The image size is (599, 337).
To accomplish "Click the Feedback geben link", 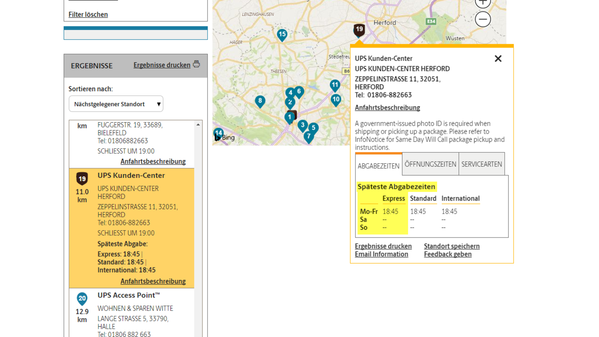I will coord(448,254).
